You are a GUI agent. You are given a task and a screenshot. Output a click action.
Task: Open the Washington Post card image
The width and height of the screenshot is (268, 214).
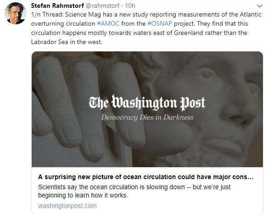point(147,109)
